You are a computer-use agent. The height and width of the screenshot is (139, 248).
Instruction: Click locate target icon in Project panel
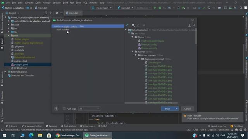click(x=46, y=13)
